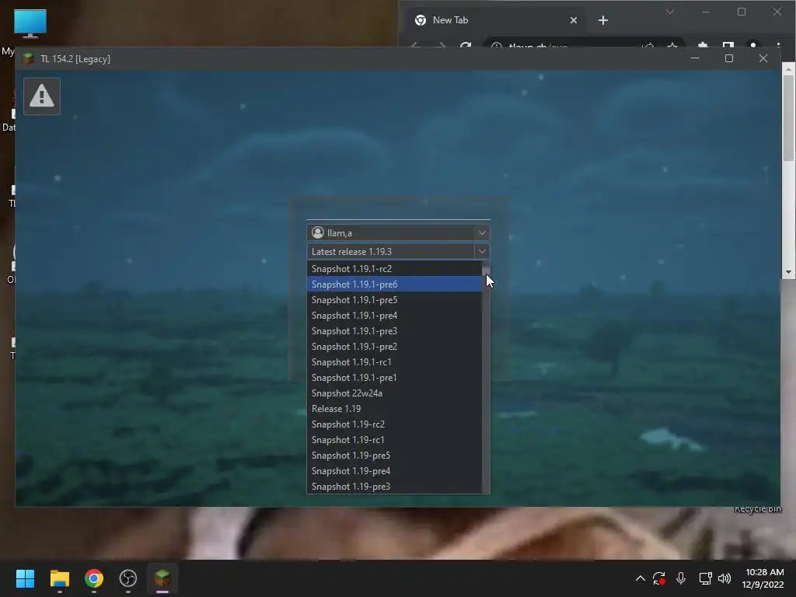This screenshot has height=597, width=796.
Task: Select Snapshot 1.19.1-rc2 from version list
Action: coord(394,268)
